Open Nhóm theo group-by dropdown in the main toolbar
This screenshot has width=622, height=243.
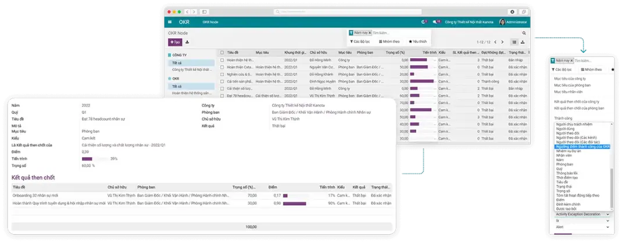389,42
